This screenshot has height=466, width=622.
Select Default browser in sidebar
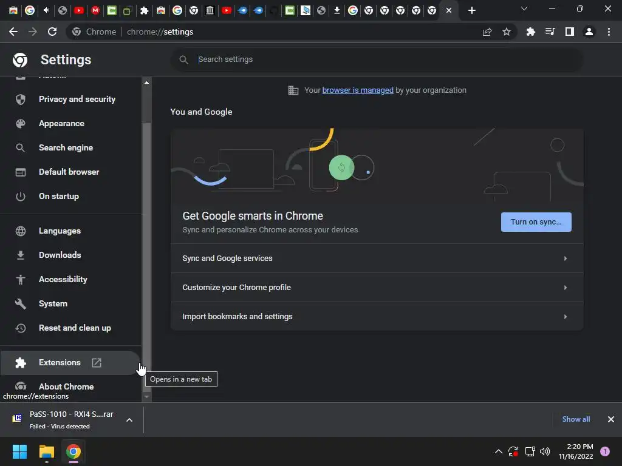pyautogui.click(x=70, y=172)
